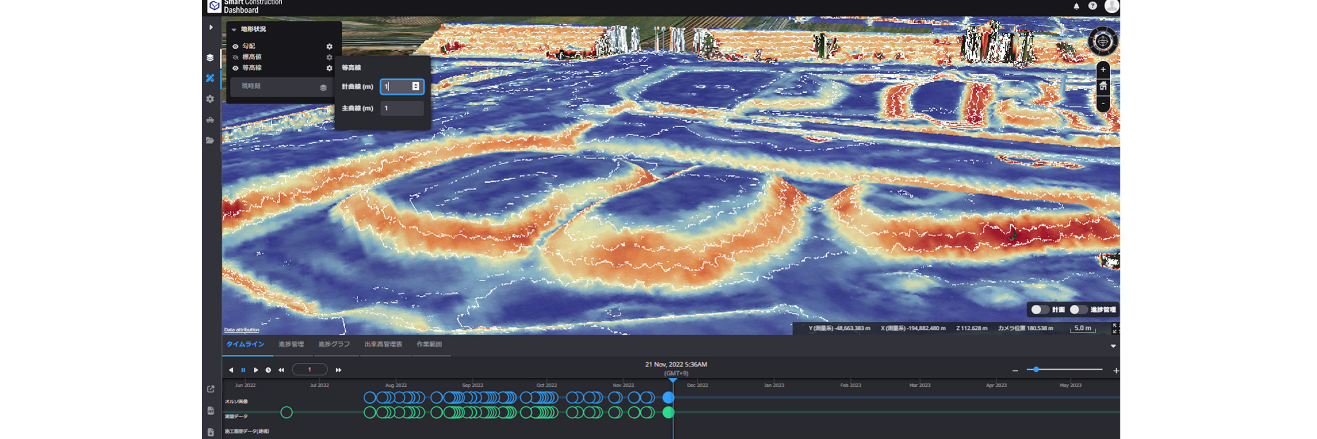The height and width of the screenshot is (439, 1317).
Task: Open the 出来高管理表 tab
Action: pyautogui.click(x=383, y=344)
